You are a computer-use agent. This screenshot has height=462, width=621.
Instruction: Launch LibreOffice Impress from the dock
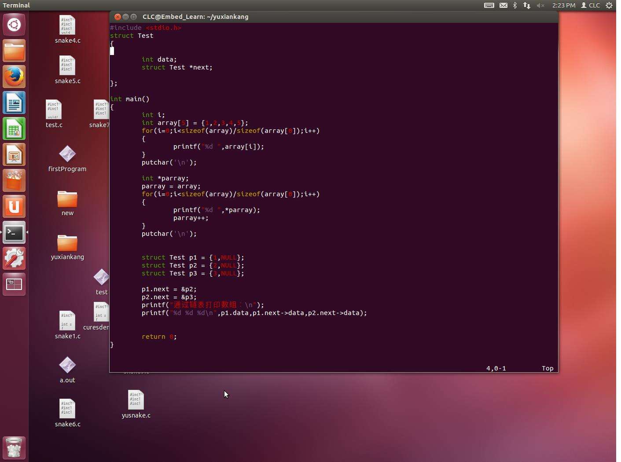14,155
